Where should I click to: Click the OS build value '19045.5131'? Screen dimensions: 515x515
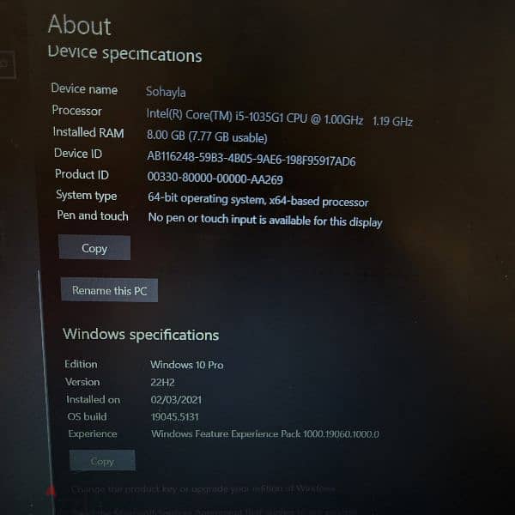tap(175, 417)
